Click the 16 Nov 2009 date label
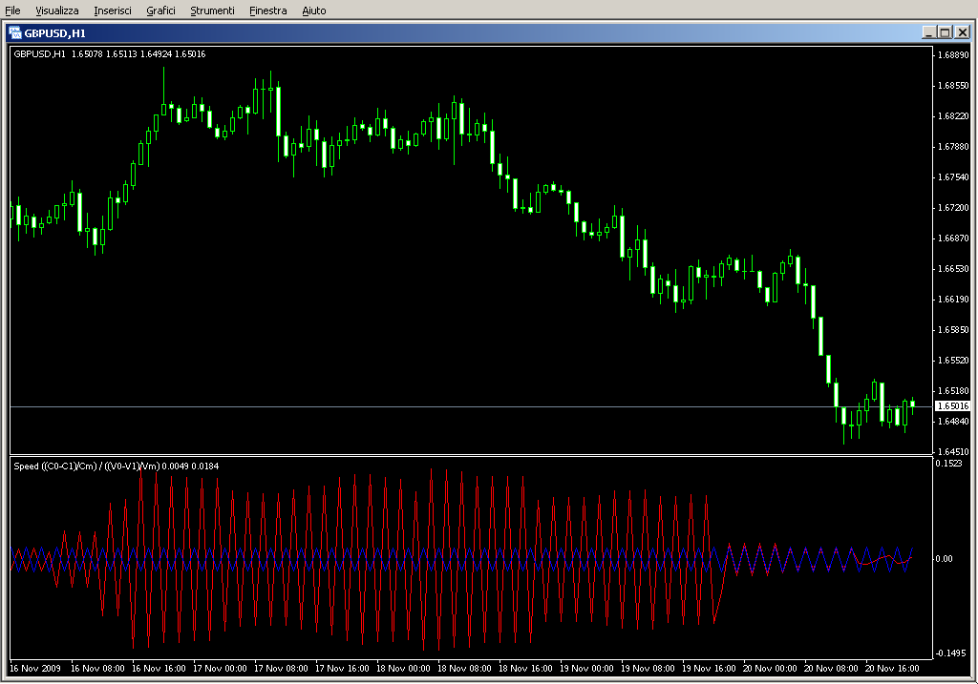 [x=35, y=669]
